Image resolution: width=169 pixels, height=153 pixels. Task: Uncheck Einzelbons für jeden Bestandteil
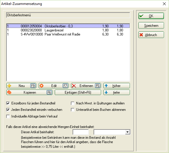[8, 103]
